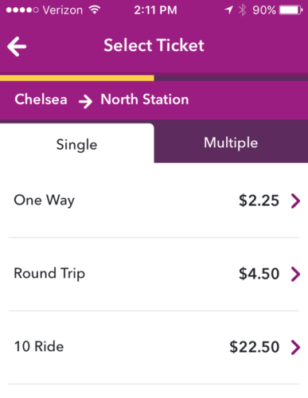Tap the location services arrow icon
308x398 pixels.
pos(228,10)
